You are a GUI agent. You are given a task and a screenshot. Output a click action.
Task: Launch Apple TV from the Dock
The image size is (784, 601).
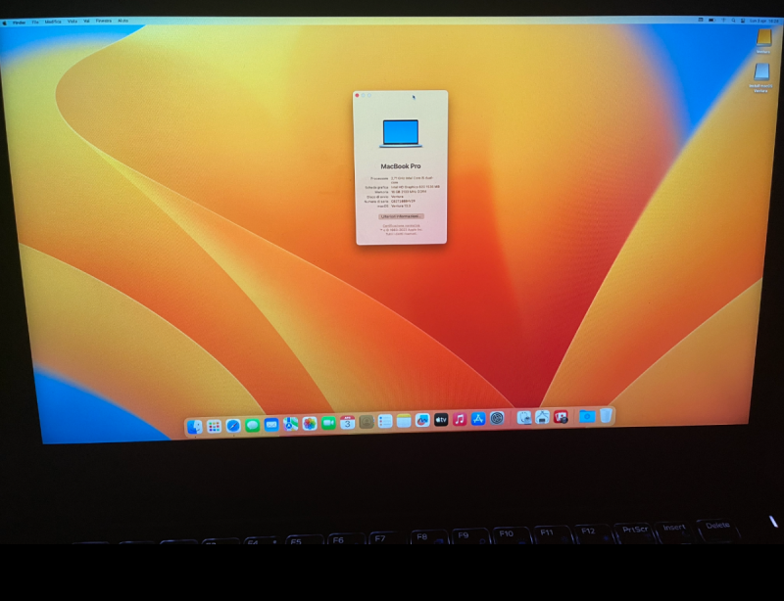[440, 420]
